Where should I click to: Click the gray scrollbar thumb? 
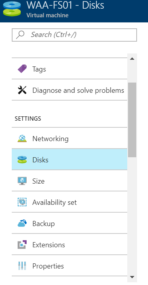click(x=132, y=120)
